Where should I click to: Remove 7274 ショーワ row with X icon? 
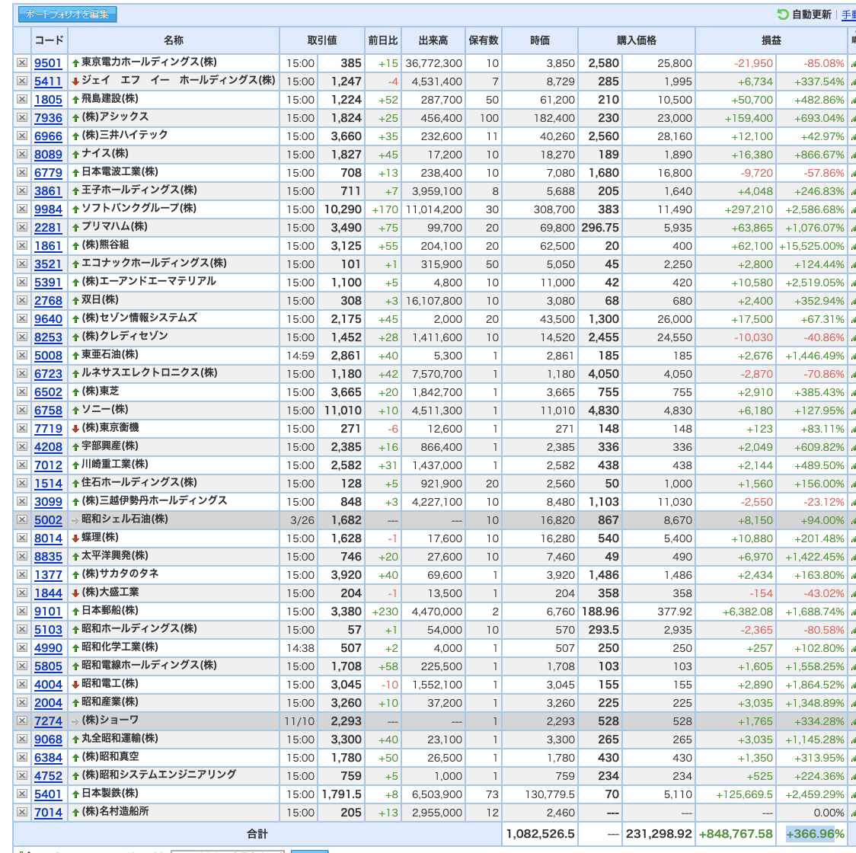[22, 720]
